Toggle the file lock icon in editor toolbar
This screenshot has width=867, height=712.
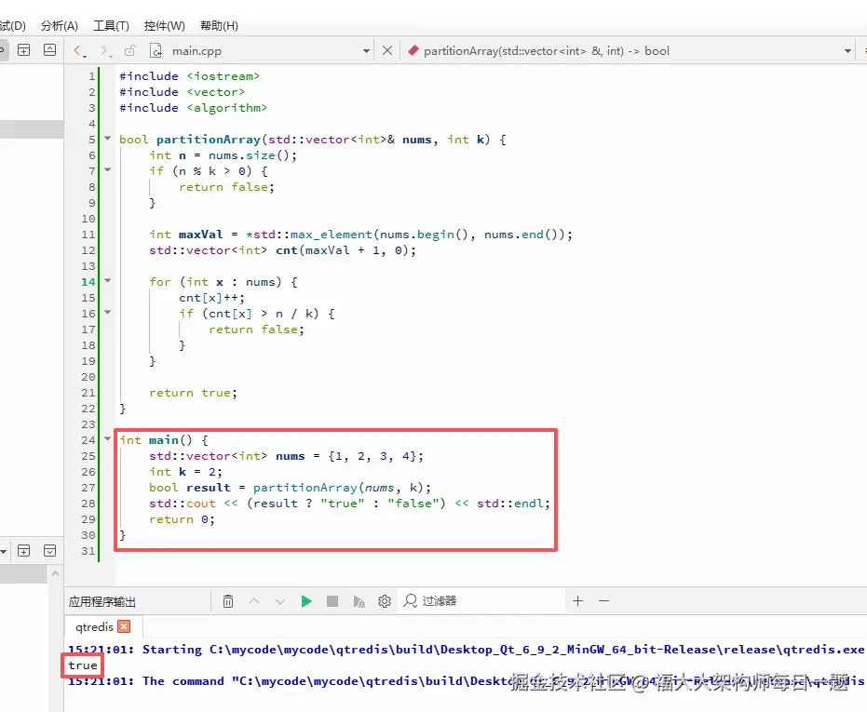(x=130, y=51)
